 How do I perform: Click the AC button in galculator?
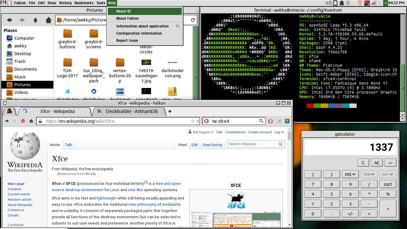coord(377,163)
